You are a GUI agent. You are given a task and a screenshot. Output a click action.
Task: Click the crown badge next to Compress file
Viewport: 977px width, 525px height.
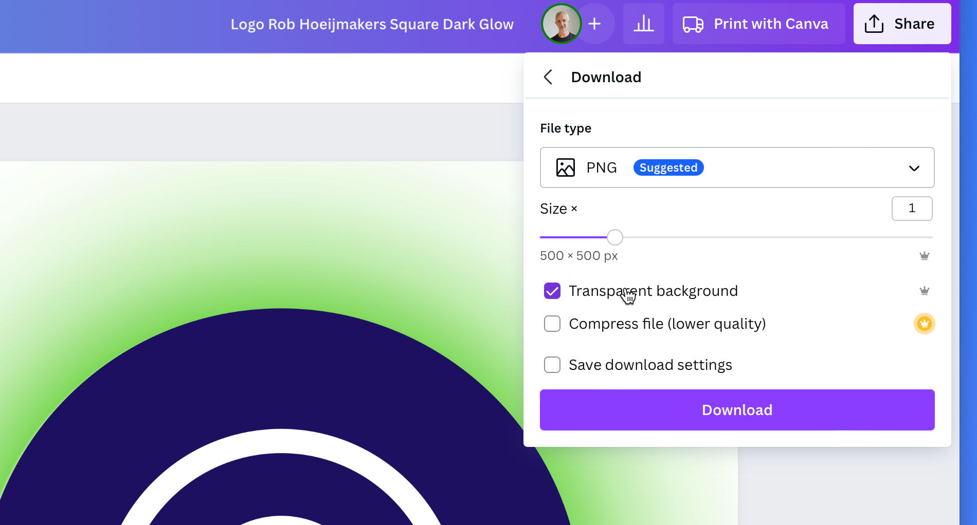pos(924,324)
